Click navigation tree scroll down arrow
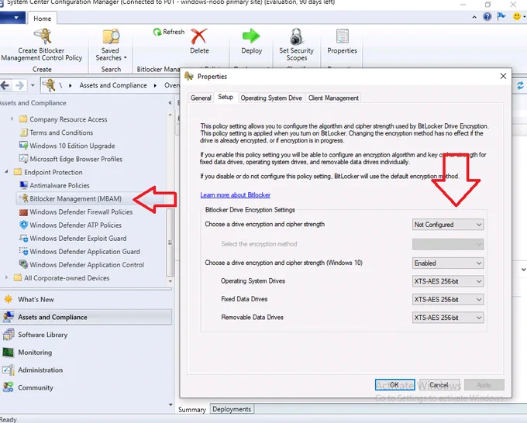This screenshot has width=527, height=423. (x=170, y=281)
